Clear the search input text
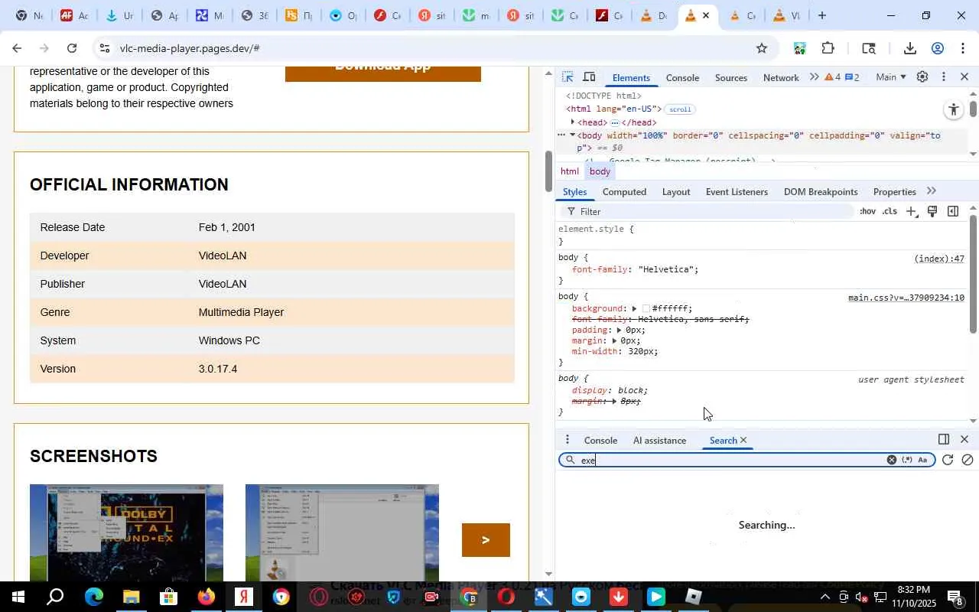 pos(891,460)
